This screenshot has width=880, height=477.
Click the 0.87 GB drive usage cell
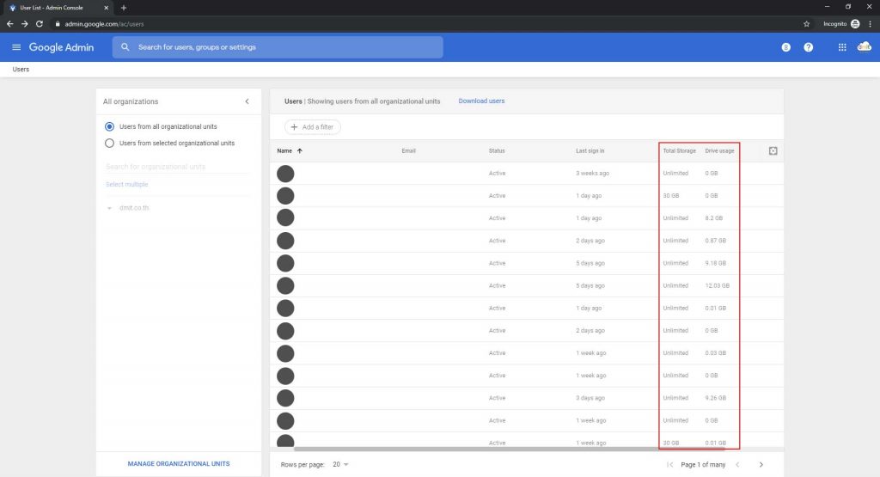tap(716, 241)
